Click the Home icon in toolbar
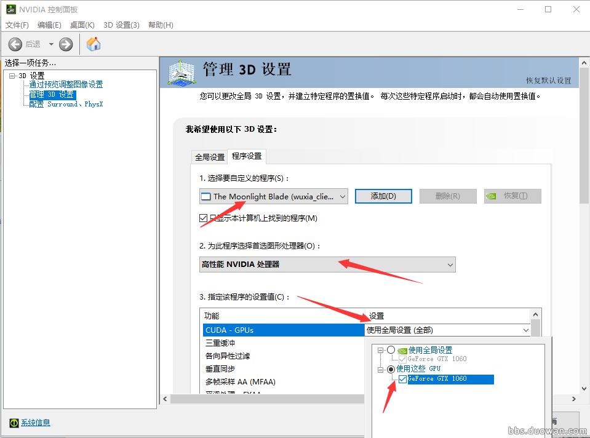590x438 pixels. click(94, 44)
